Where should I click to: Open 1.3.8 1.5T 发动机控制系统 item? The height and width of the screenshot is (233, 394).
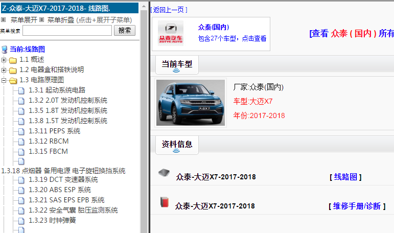68,121
